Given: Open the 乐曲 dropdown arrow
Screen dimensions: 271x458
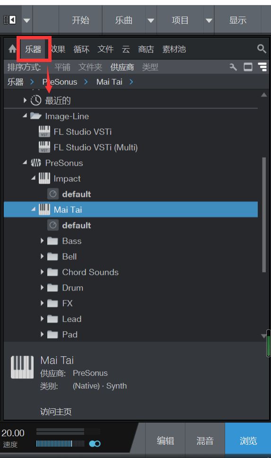Looking at the screenshot, I should (x=151, y=20).
